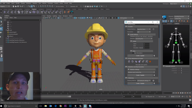Click the orange square color icon in Quick Rig
The image size is (192, 108).
pos(150,62)
